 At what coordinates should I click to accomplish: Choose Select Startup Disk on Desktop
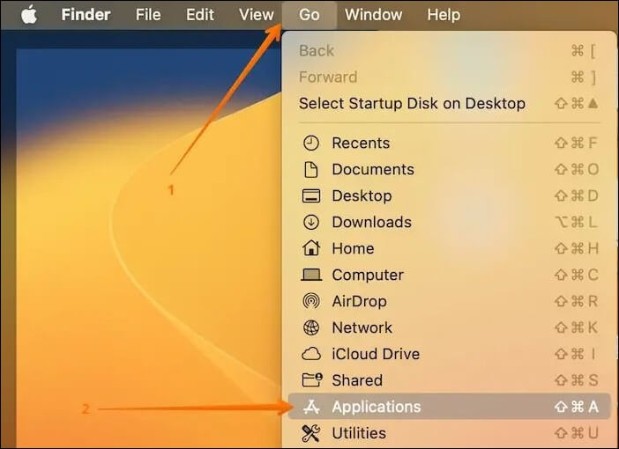[412, 103]
